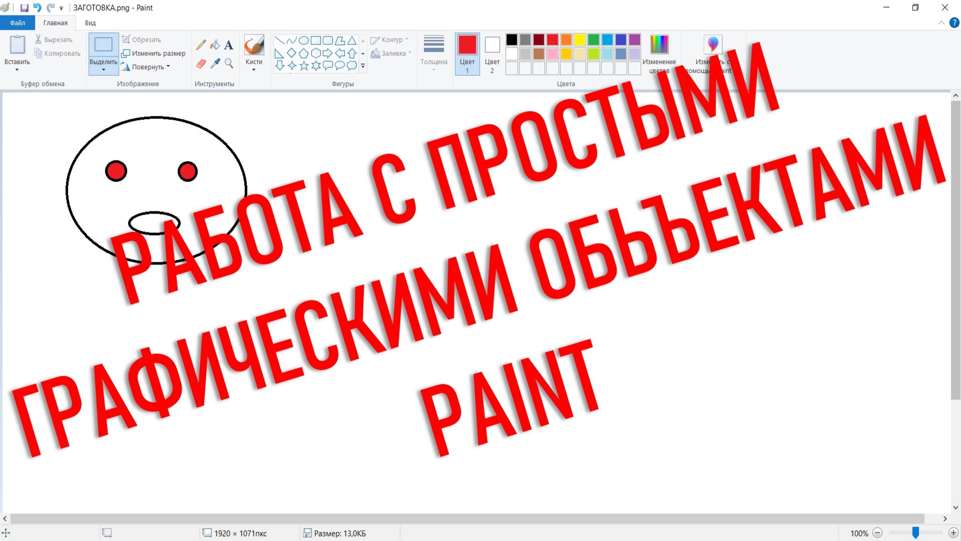Open the Файл menu
961x541 pixels.
(x=17, y=23)
